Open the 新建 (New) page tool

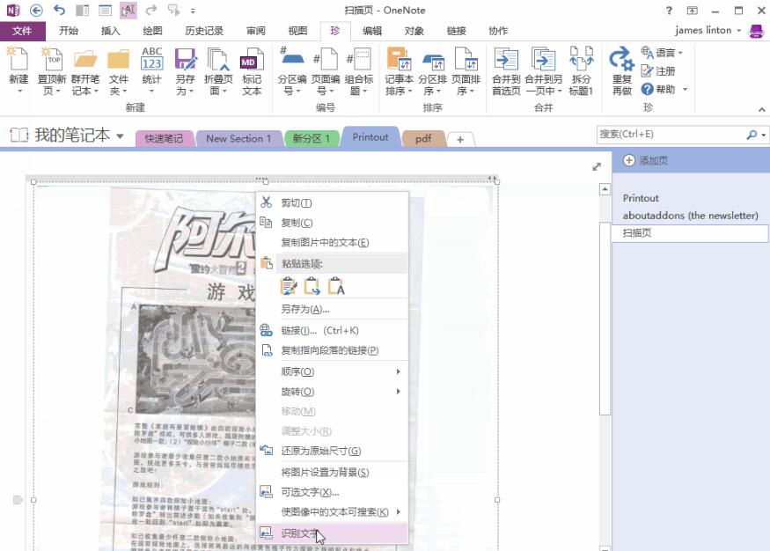pyautogui.click(x=18, y=71)
